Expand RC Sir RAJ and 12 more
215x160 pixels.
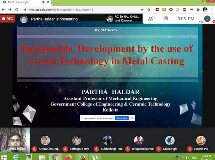(x=124, y=19)
